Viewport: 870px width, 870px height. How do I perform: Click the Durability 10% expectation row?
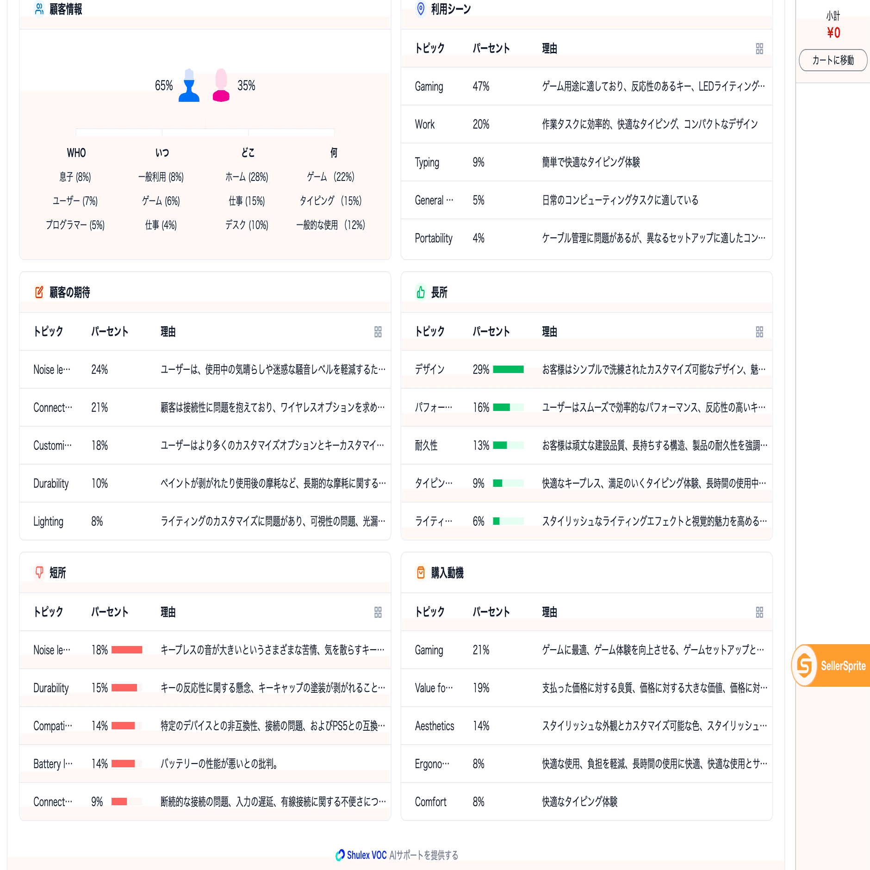coord(205,484)
